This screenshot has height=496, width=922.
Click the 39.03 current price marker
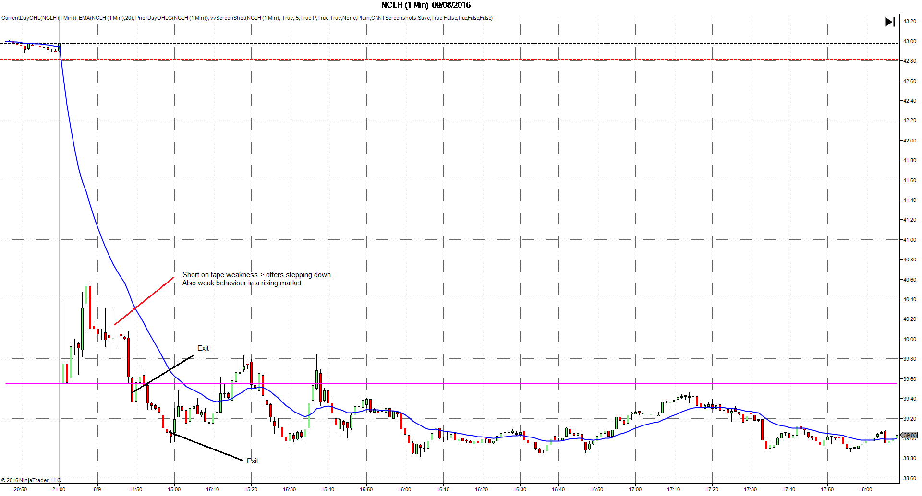[x=910, y=435]
